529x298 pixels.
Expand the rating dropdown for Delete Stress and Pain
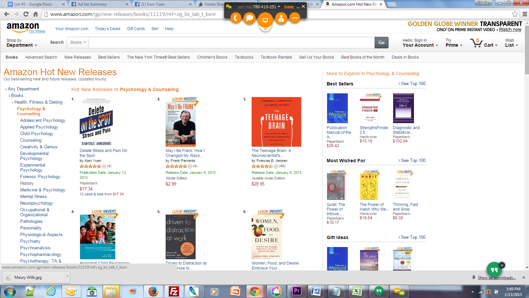tap(104, 166)
